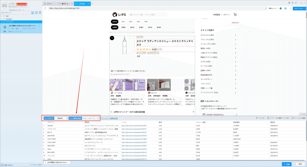Expand the test folder

pyautogui.click(x=2, y=16)
